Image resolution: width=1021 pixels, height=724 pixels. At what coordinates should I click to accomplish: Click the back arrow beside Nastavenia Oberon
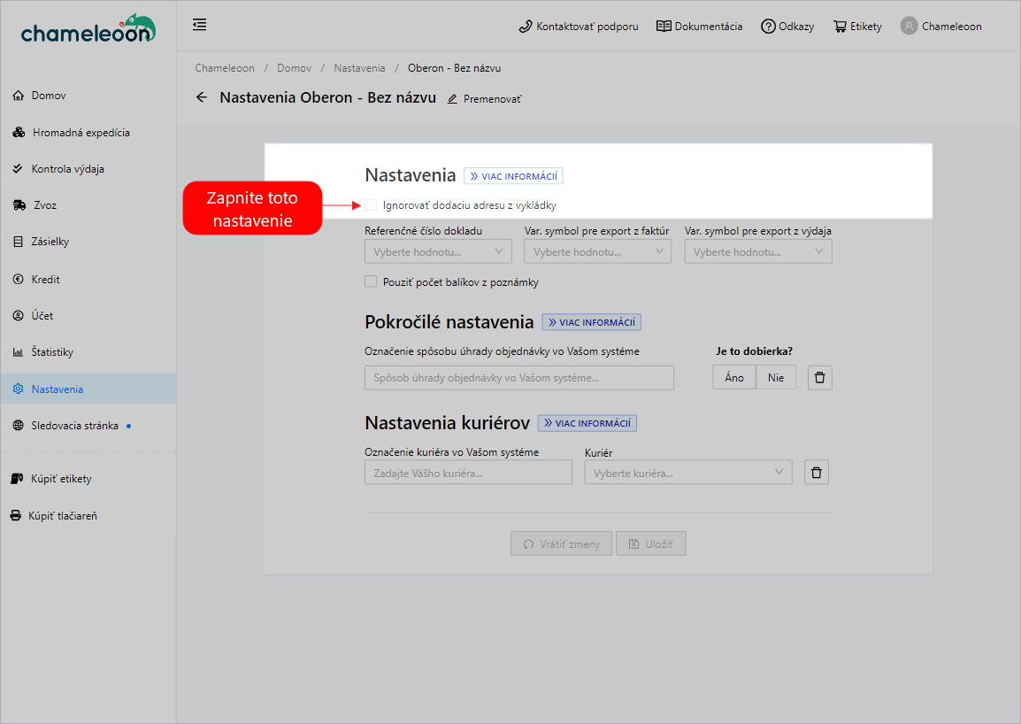[x=202, y=97]
